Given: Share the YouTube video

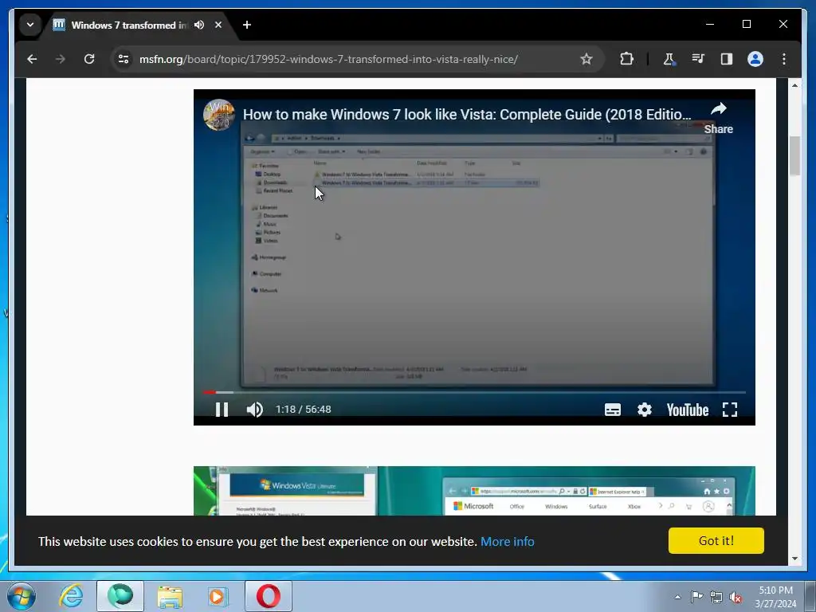Looking at the screenshot, I should pos(719,118).
